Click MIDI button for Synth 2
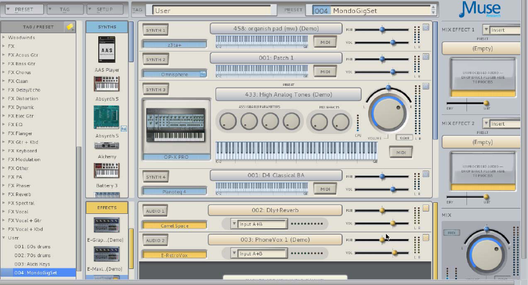This screenshot has height=285, width=528. point(325,72)
